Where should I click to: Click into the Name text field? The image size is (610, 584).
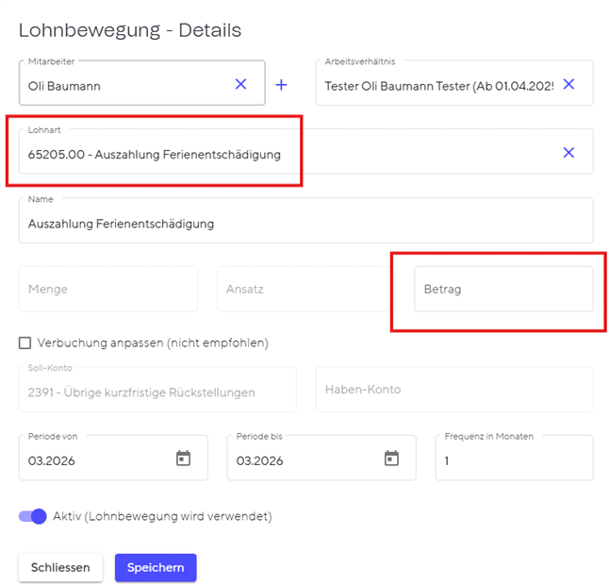[305, 224]
